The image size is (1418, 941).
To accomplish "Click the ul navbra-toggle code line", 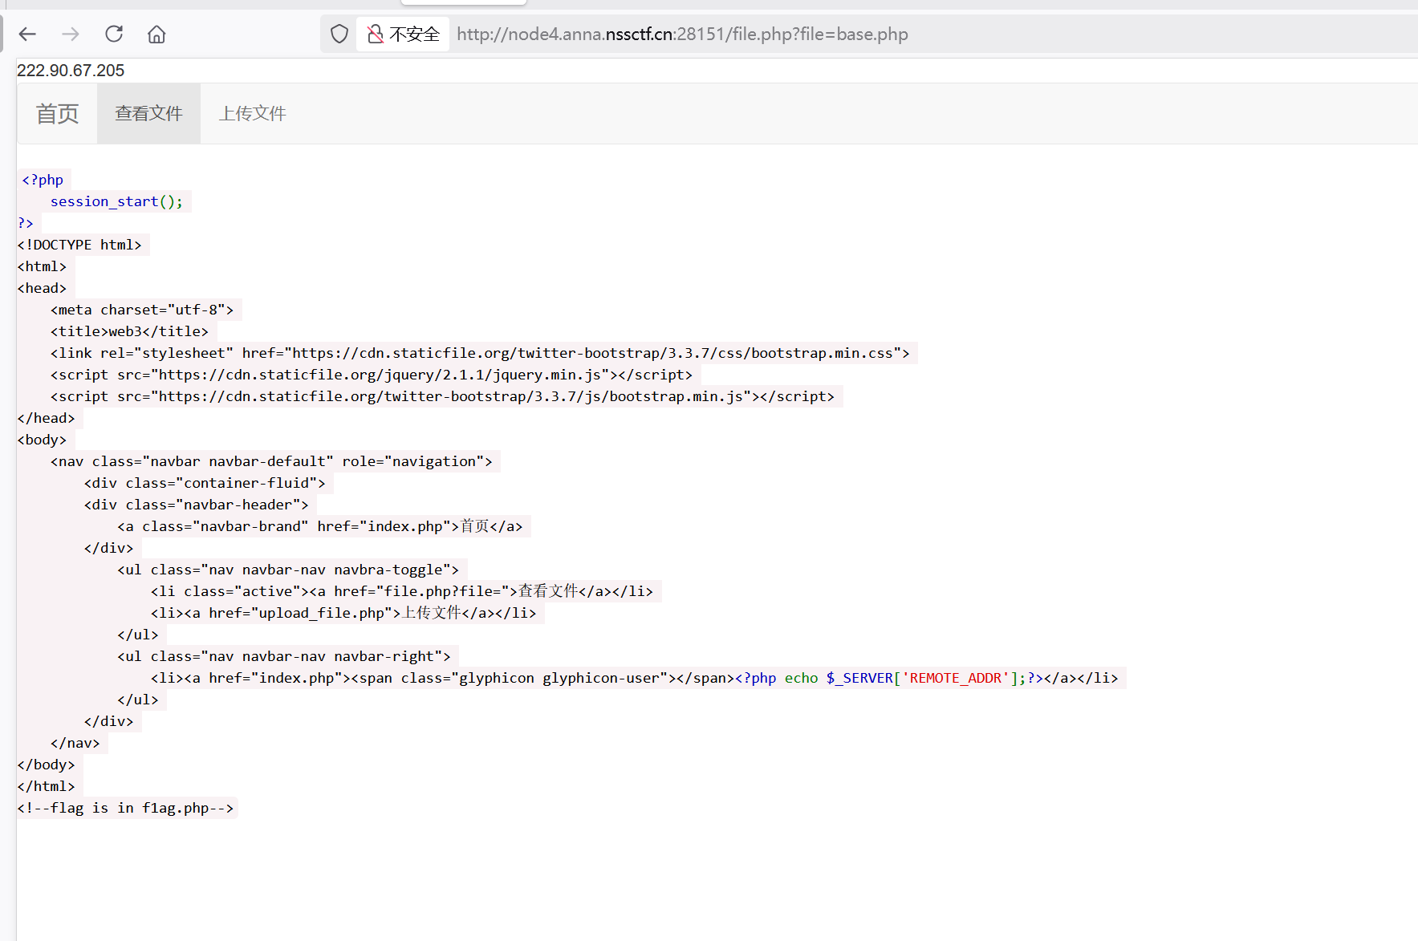I will [x=288, y=570].
